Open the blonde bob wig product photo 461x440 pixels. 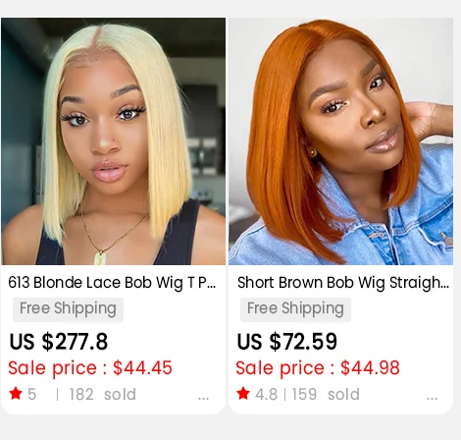(114, 141)
